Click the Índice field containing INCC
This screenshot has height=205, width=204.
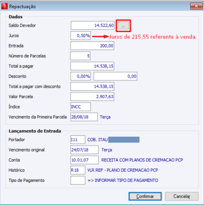point(81,107)
